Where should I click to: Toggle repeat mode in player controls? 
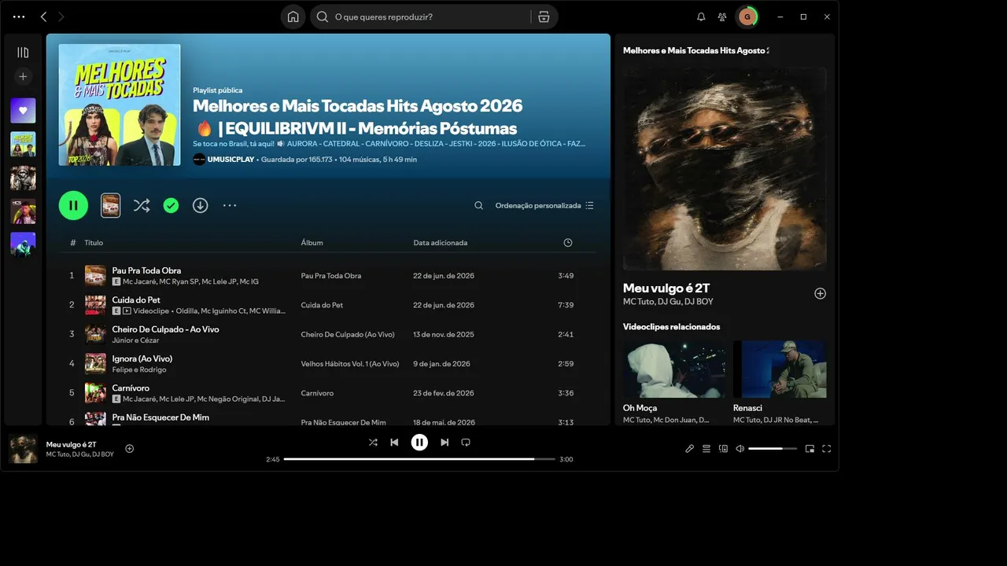pos(466,443)
